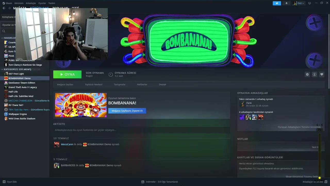Open Friends and Chat icon

pos(326,182)
